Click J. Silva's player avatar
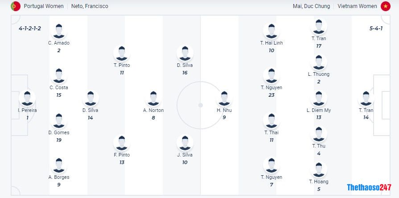The height and width of the screenshot is (198, 399). pos(185,143)
